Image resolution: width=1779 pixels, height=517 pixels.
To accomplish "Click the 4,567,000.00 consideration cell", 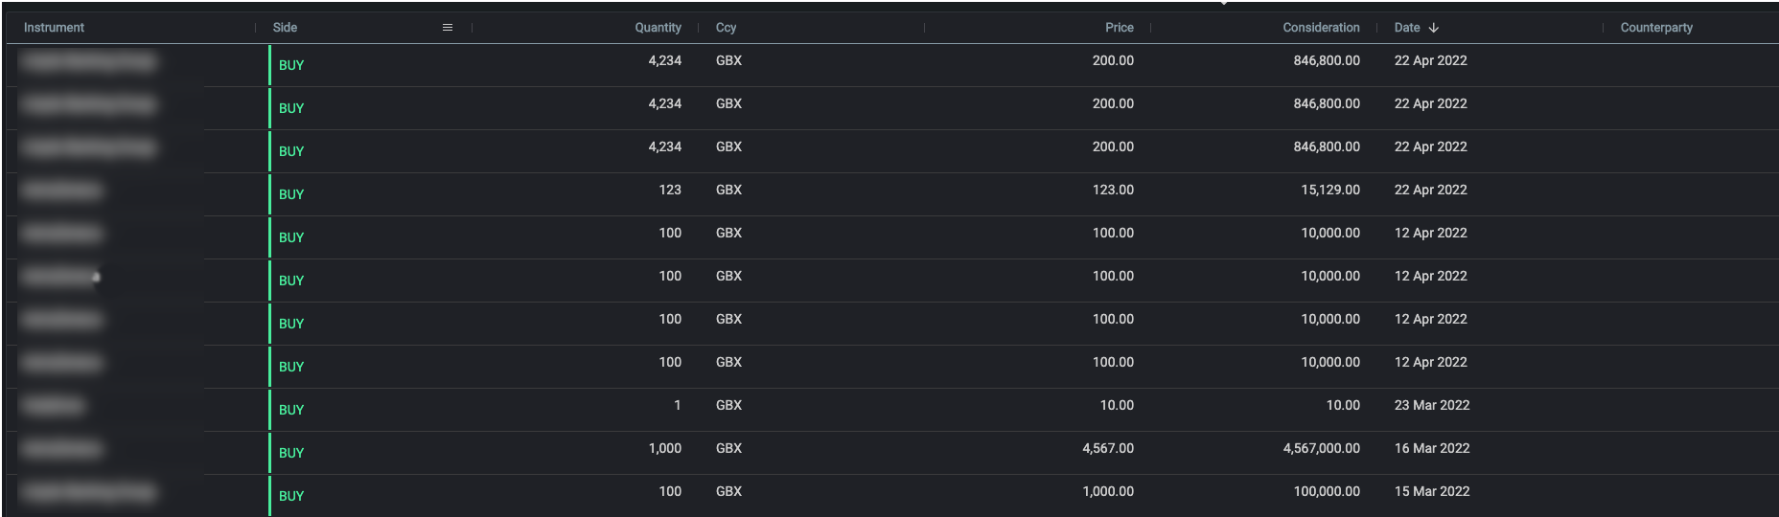I will coord(1321,448).
